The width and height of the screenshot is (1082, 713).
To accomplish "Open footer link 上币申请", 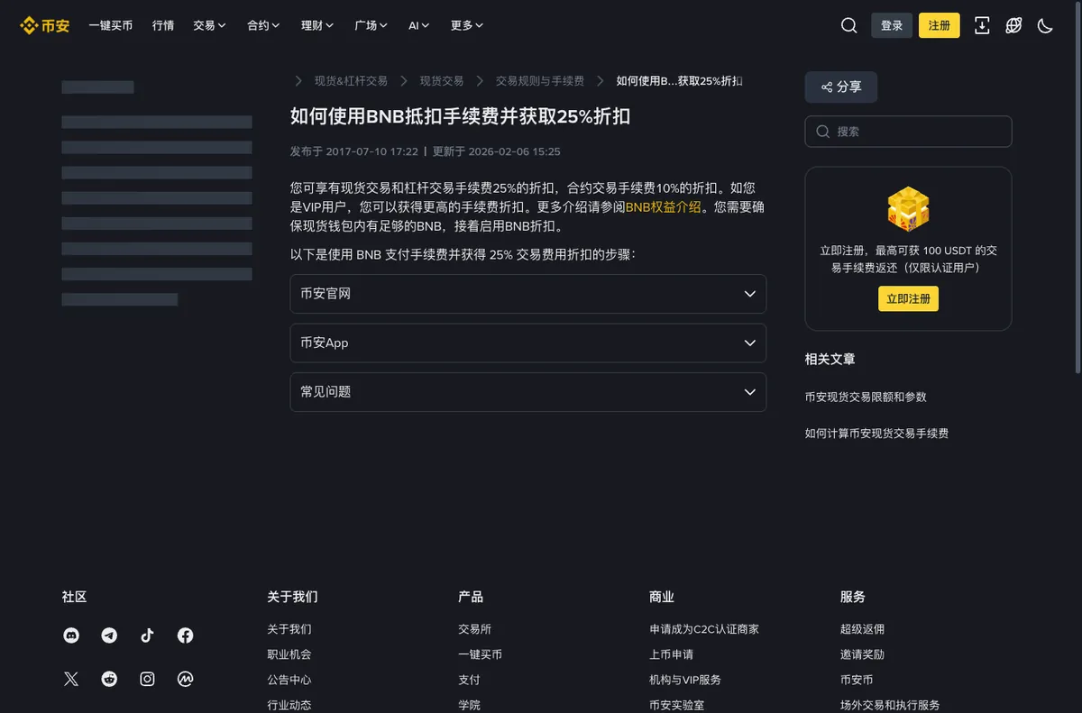I will [672, 654].
